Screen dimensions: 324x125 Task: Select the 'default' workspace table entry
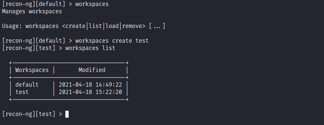click(x=27, y=85)
